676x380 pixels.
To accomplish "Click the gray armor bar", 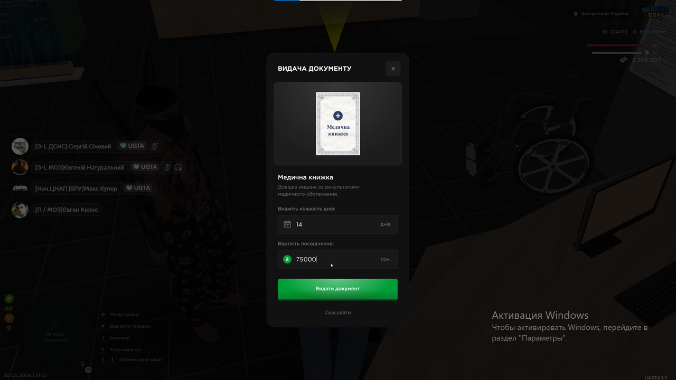I will pos(617,53).
